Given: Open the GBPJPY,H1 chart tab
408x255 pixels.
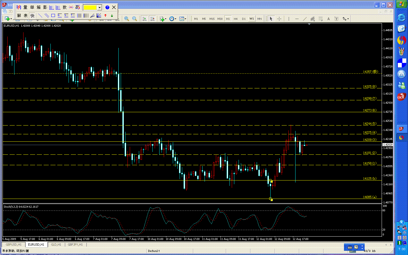Looking at the screenshot, I should click(75, 245).
